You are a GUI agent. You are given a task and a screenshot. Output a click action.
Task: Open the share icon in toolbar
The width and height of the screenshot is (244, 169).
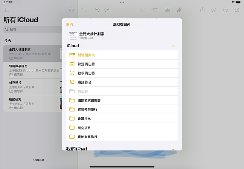tap(202, 10)
